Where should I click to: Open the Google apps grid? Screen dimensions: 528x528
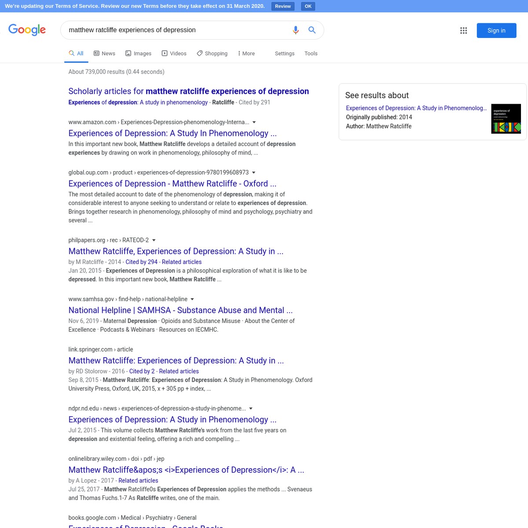pos(463,30)
